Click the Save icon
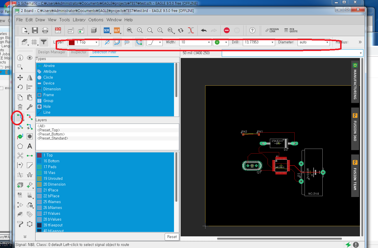 click(x=35, y=30)
